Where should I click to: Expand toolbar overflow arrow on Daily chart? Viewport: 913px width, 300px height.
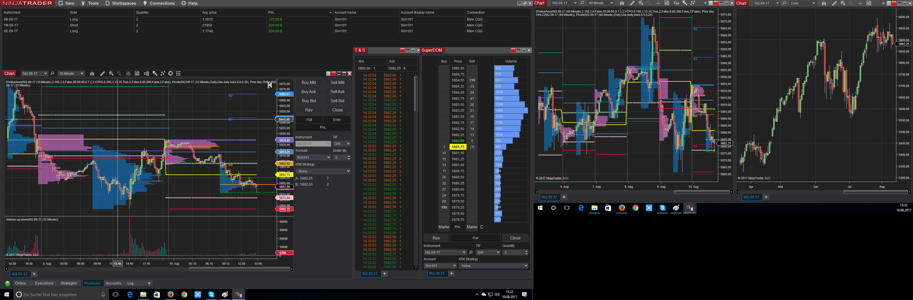pos(883,3)
